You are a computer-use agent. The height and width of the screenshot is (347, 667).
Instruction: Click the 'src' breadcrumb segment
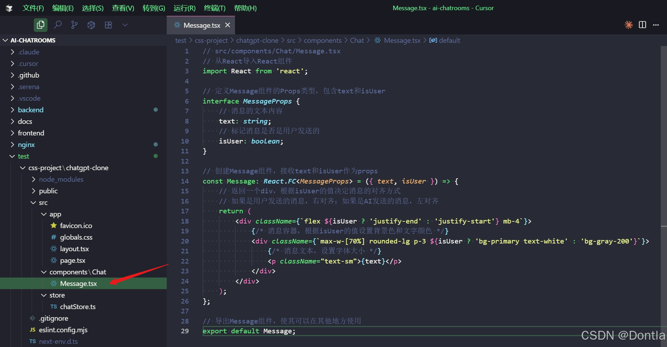[x=291, y=40]
